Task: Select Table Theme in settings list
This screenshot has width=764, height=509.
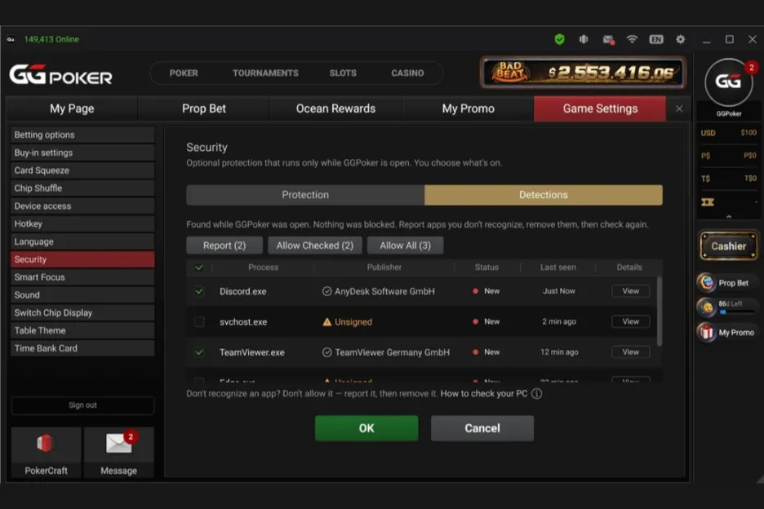Action: [82, 330]
